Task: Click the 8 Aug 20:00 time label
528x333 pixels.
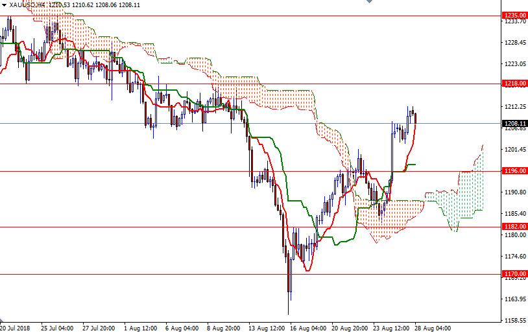Action: (x=222, y=328)
